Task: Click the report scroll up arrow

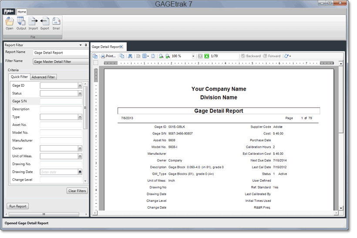Action: 340,63
